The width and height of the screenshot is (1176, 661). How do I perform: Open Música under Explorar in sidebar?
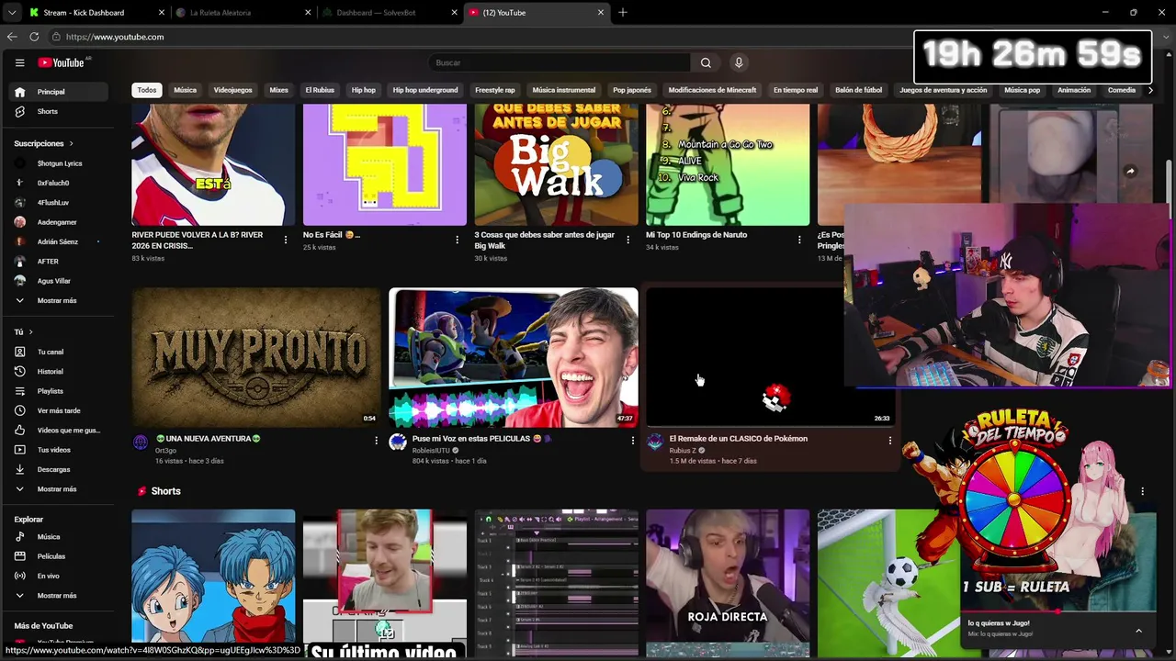click(57, 537)
